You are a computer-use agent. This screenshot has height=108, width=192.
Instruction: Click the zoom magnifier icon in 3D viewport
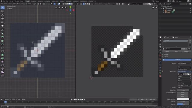(65, 7)
